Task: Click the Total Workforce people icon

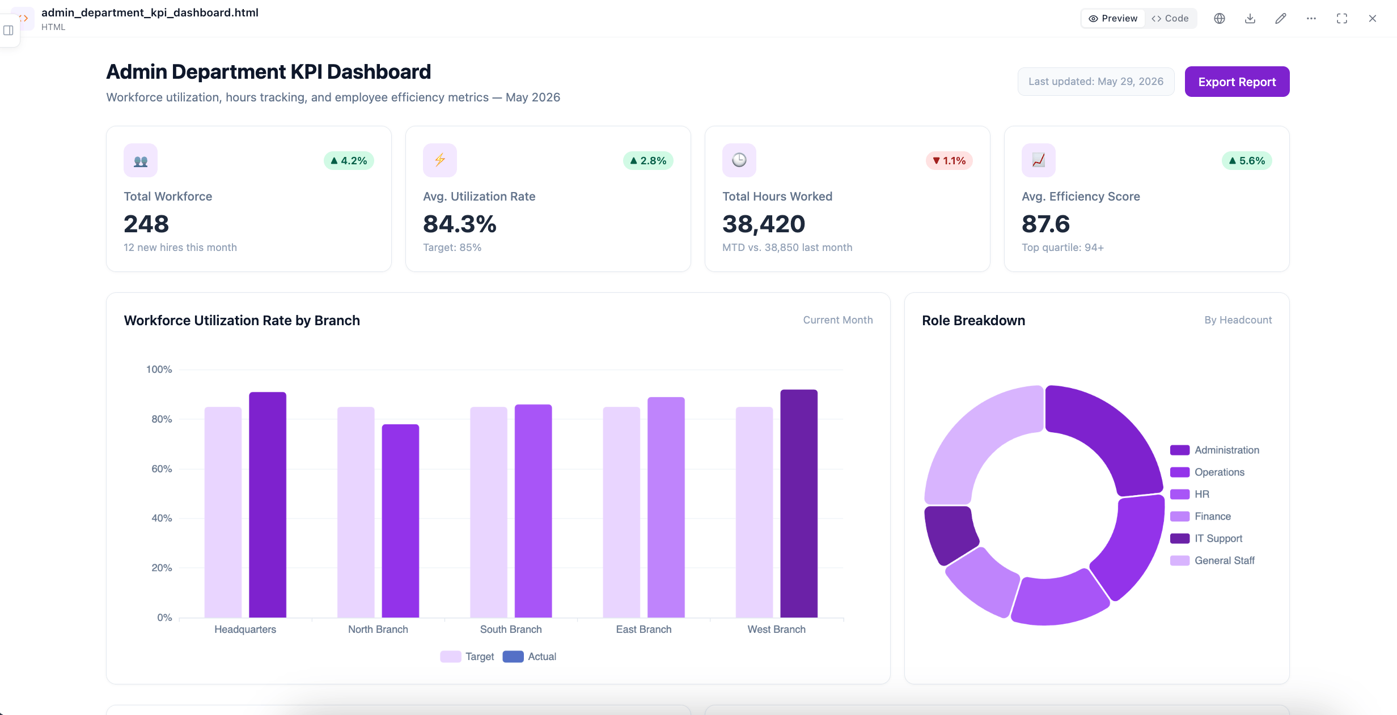Action: (x=141, y=160)
